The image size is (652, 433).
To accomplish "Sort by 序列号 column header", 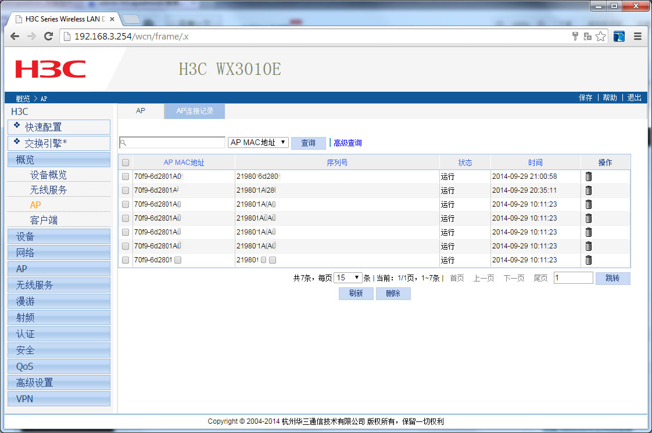I will tap(337, 163).
